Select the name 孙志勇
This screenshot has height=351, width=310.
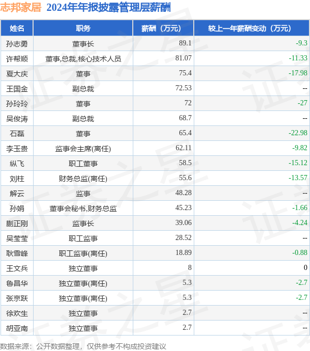[17, 44]
